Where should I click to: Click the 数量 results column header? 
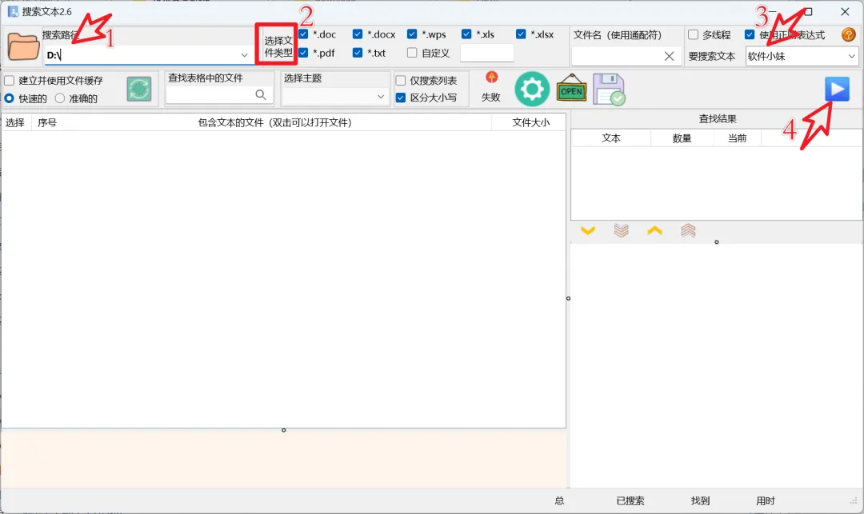[x=682, y=138]
